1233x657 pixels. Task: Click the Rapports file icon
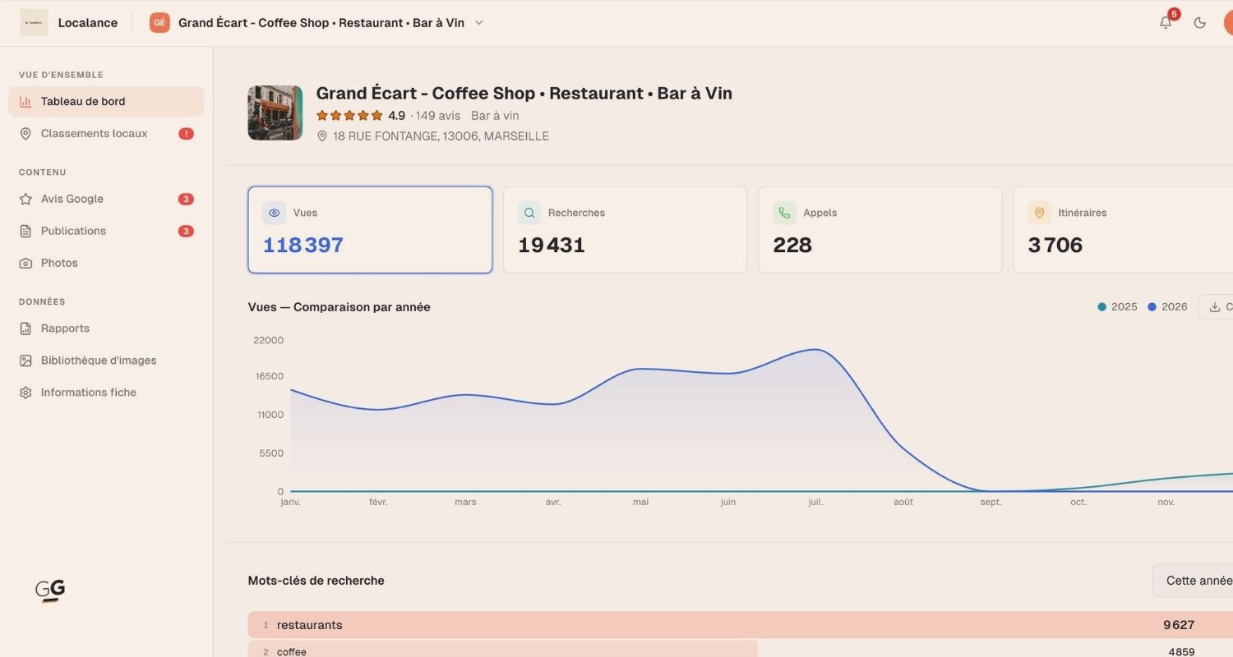coord(25,328)
